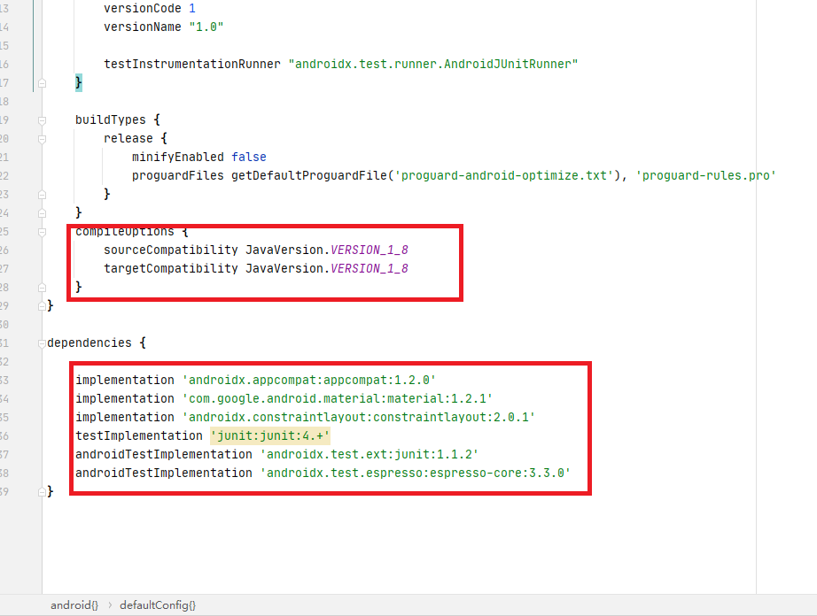
Task: Click the AndroidJUnitRunner string
Action: tap(433, 64)
